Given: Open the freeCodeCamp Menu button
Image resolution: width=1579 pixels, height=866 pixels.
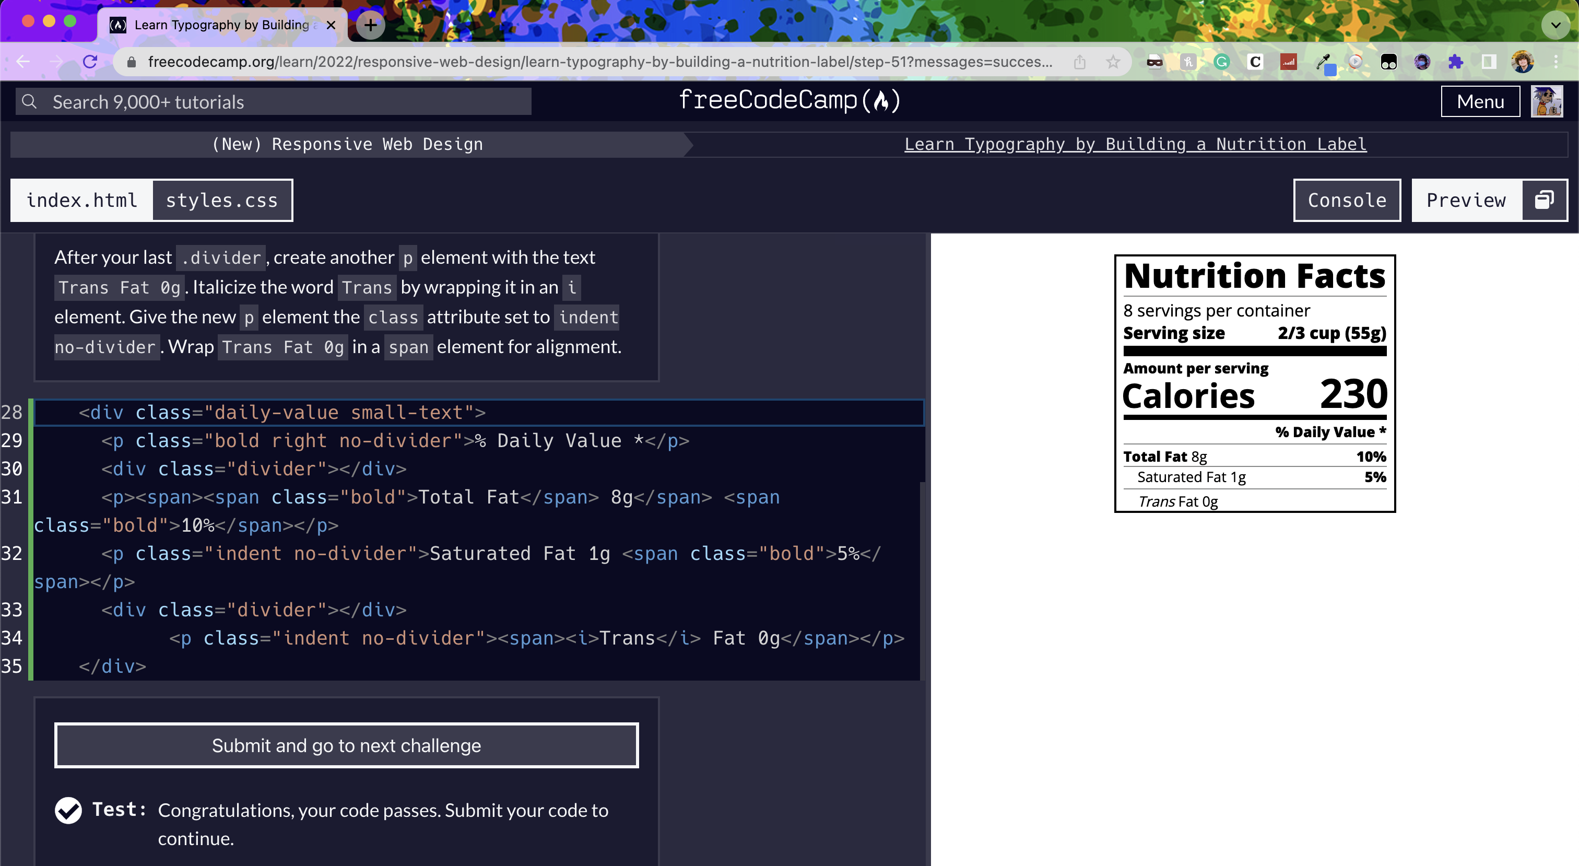Looking at the screenshot, I should 1480,101.
